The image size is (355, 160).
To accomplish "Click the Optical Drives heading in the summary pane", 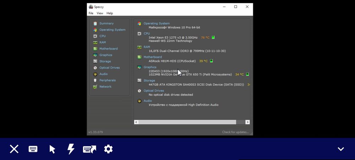I will [x=154, y=91].
